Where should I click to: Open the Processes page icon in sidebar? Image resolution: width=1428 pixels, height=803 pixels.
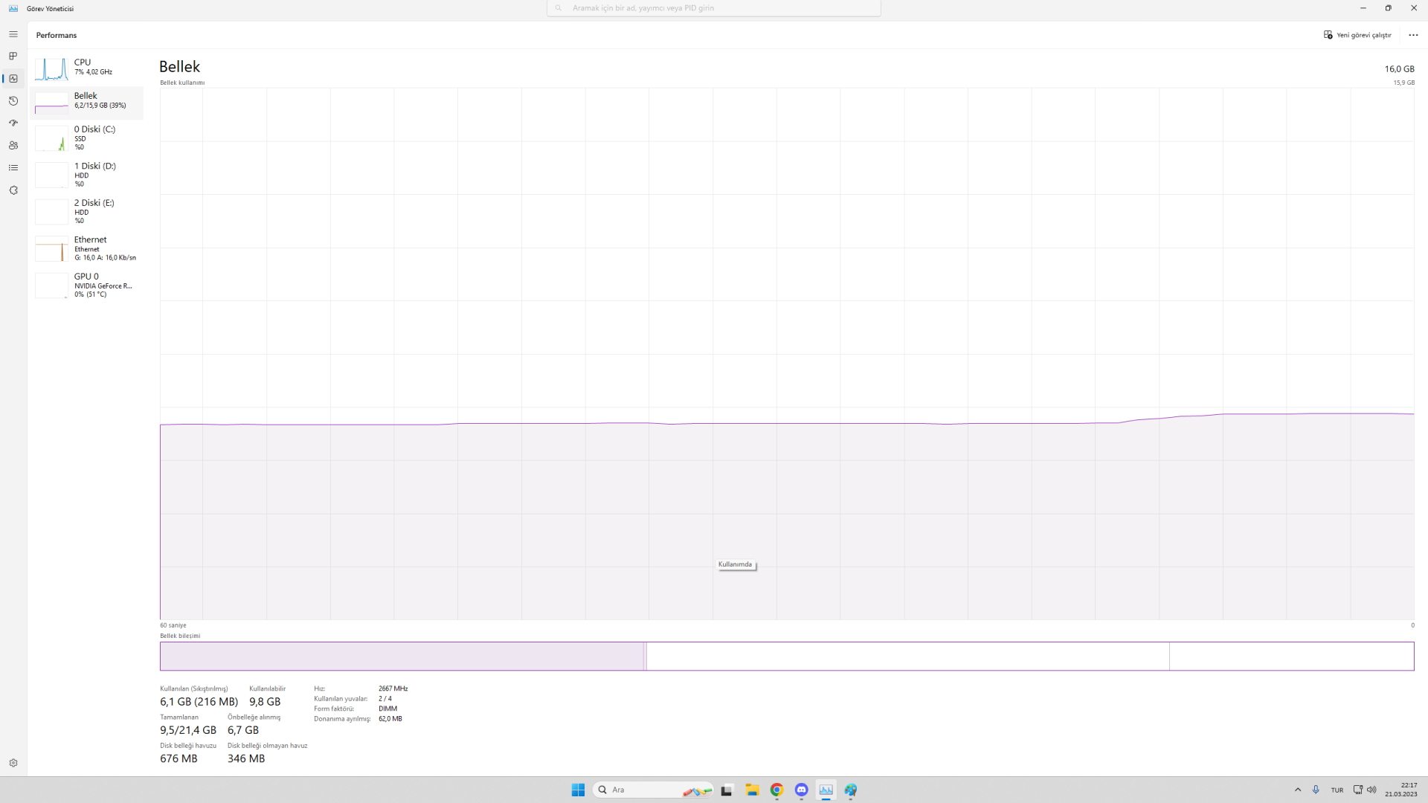13,56
